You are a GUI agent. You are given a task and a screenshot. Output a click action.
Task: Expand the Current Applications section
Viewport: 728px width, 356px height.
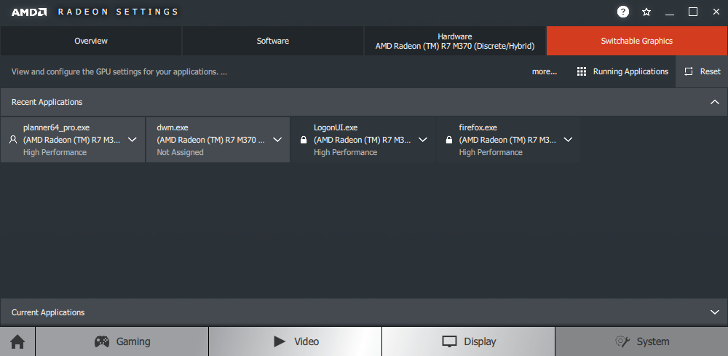point(715,312)
